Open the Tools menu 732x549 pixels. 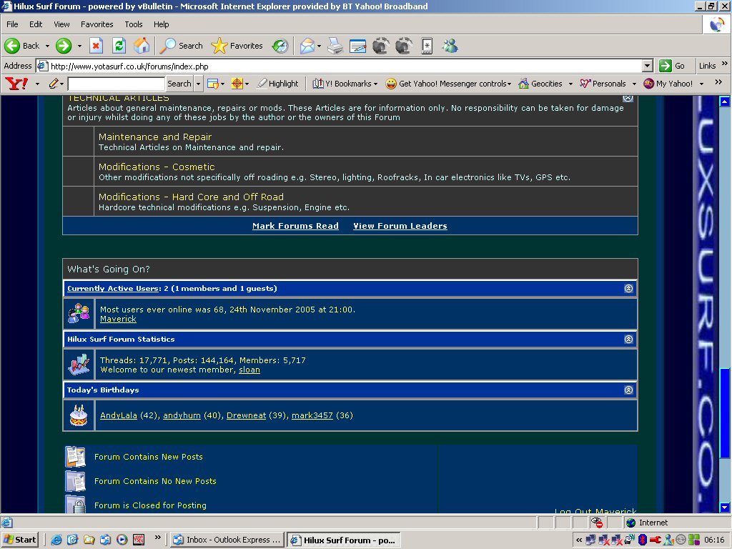coord(134,24)
